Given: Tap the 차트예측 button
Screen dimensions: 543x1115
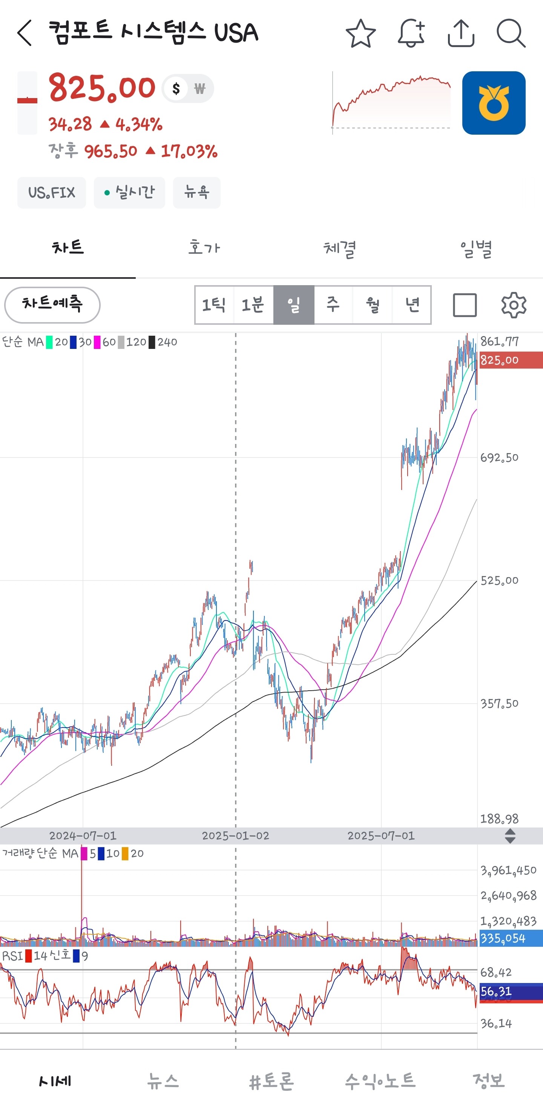Looking at the screenshot, I should click(52, 305).
